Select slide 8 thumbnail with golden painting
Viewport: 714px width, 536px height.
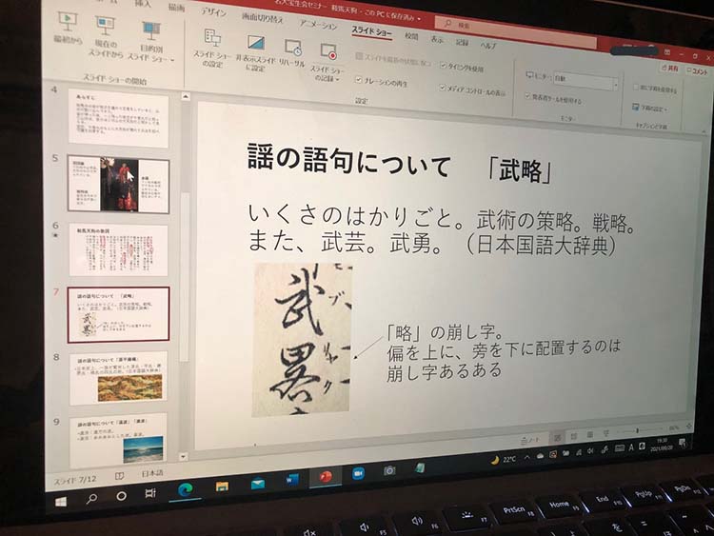[x=118, y=378]
